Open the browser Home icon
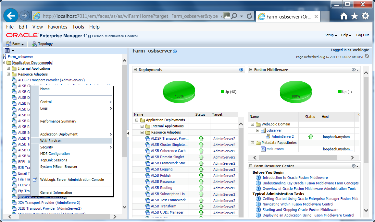This screenshot has width=375, height=222. 344,16
